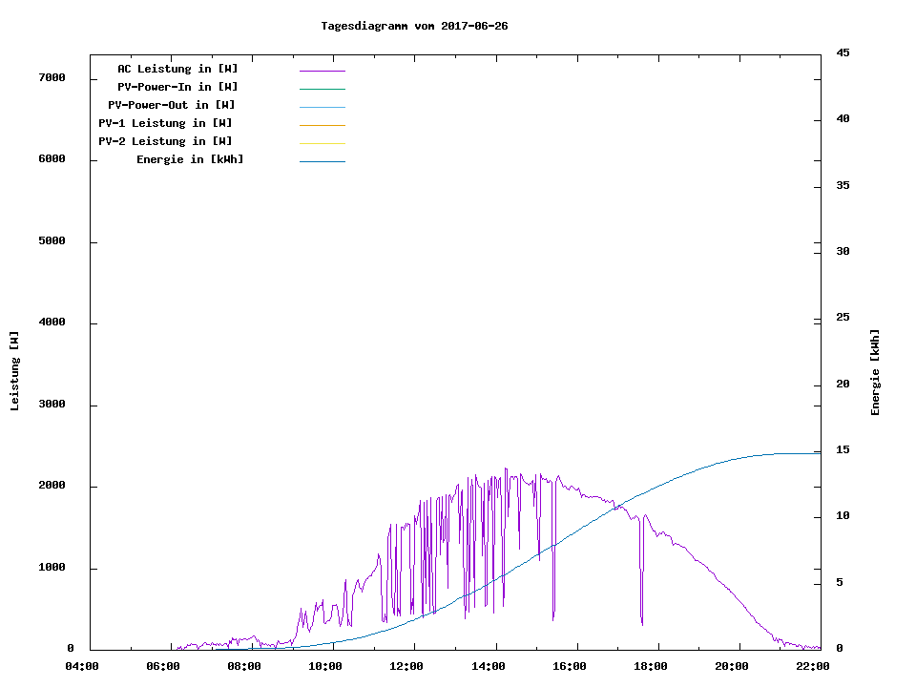
Task: Pick the PV-1 Leistung in [W] legend entry
Action: pyautogui.click(x=165, y=123)
